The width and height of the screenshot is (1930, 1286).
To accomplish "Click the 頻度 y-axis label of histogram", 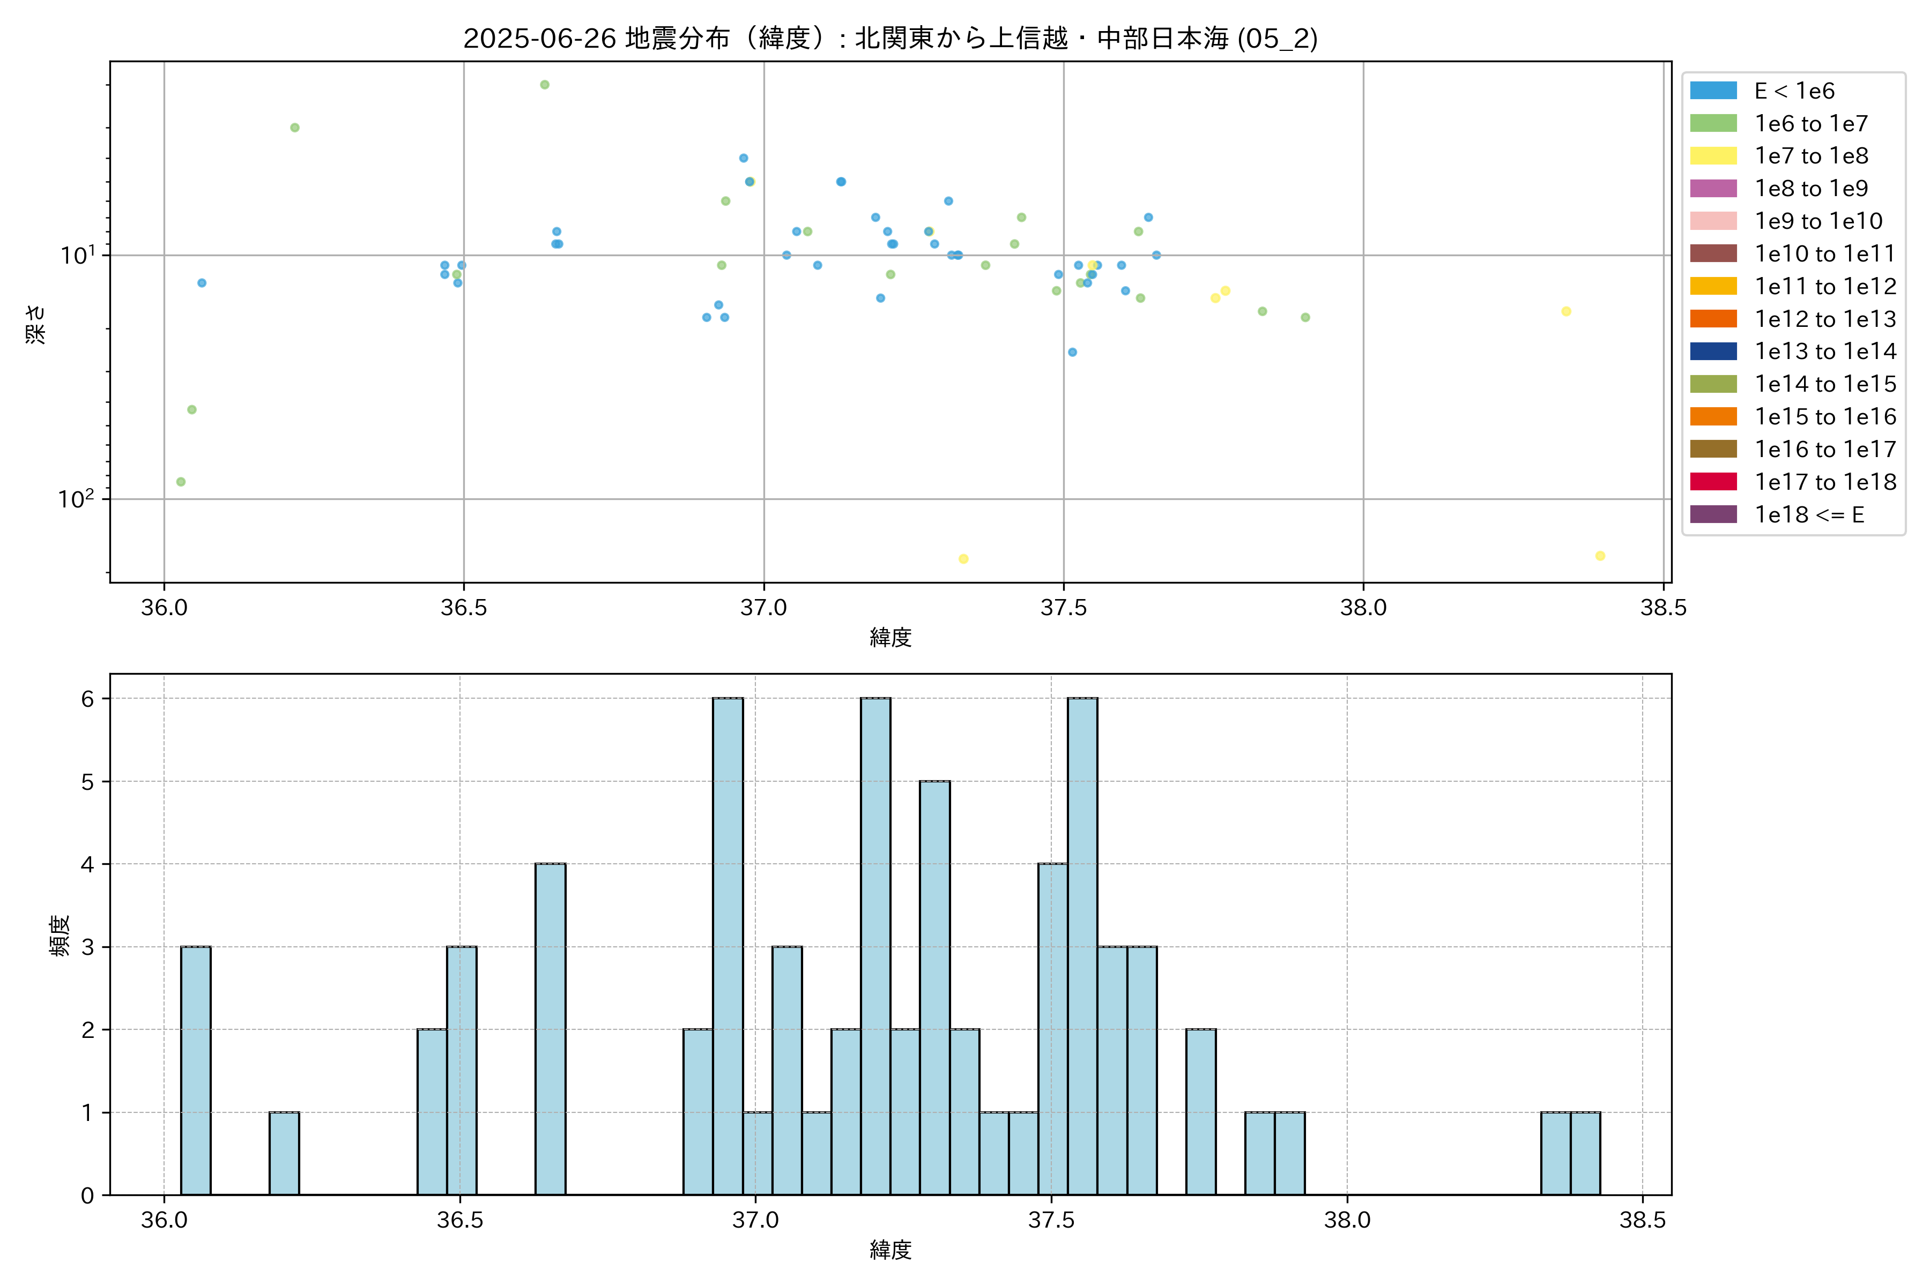I will [60, 936].
